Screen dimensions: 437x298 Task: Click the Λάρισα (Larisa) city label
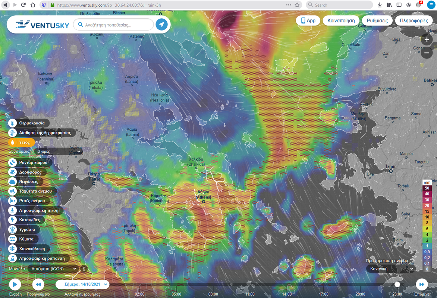click(132, 79)
